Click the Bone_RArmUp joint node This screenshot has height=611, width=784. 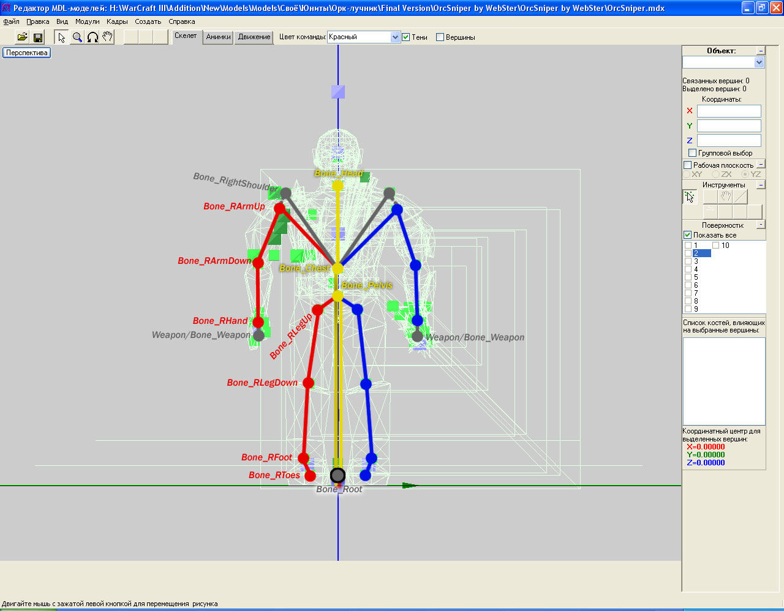point(280,209)
